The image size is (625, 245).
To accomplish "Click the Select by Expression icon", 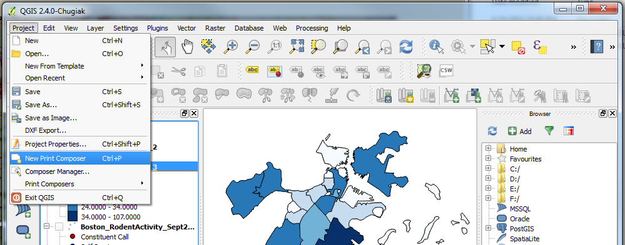I will pos(540,47).
